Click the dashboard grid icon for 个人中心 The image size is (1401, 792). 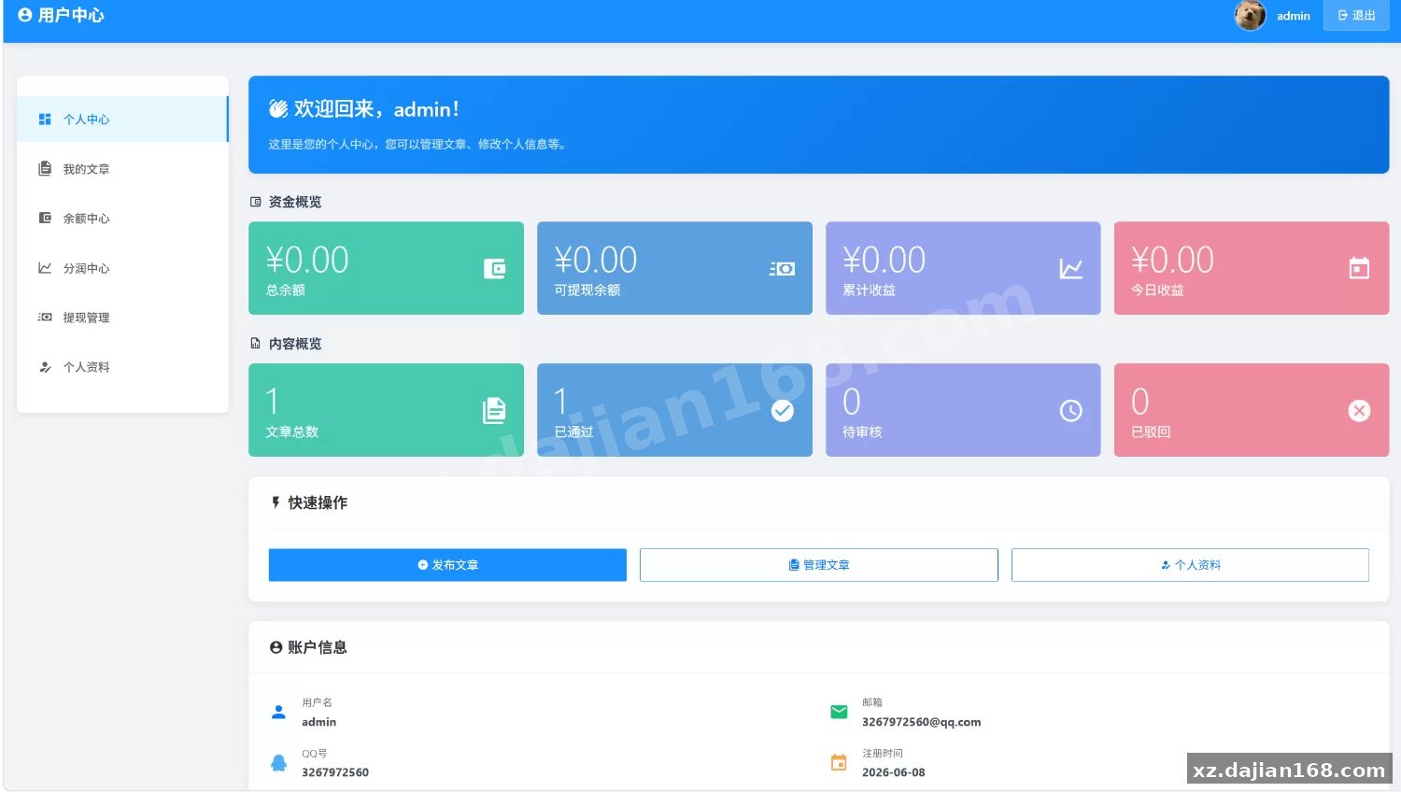tap(45, 120)
